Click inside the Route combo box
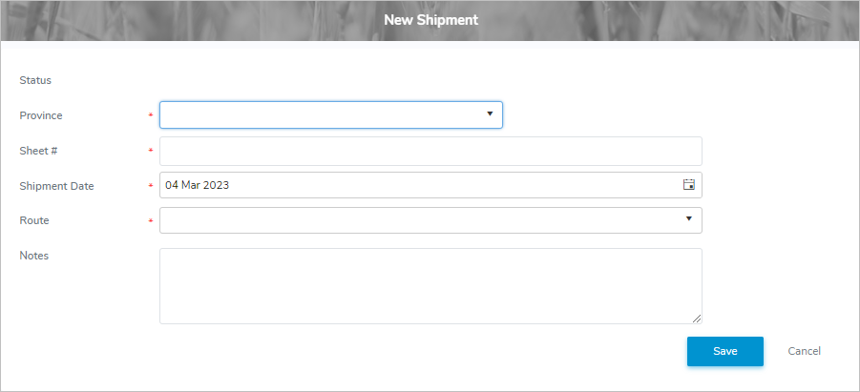The height and width of the screenshot is (392, 860). (420, 220)
